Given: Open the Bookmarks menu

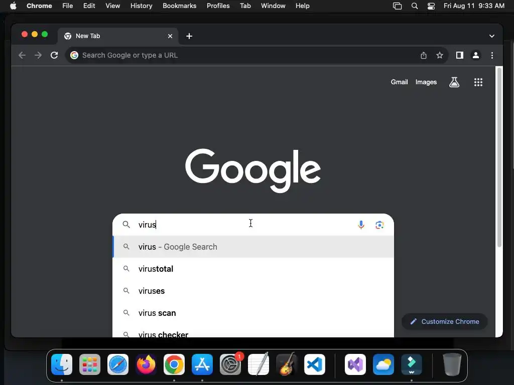Looking at the screenshot, I should pos(179,6).
